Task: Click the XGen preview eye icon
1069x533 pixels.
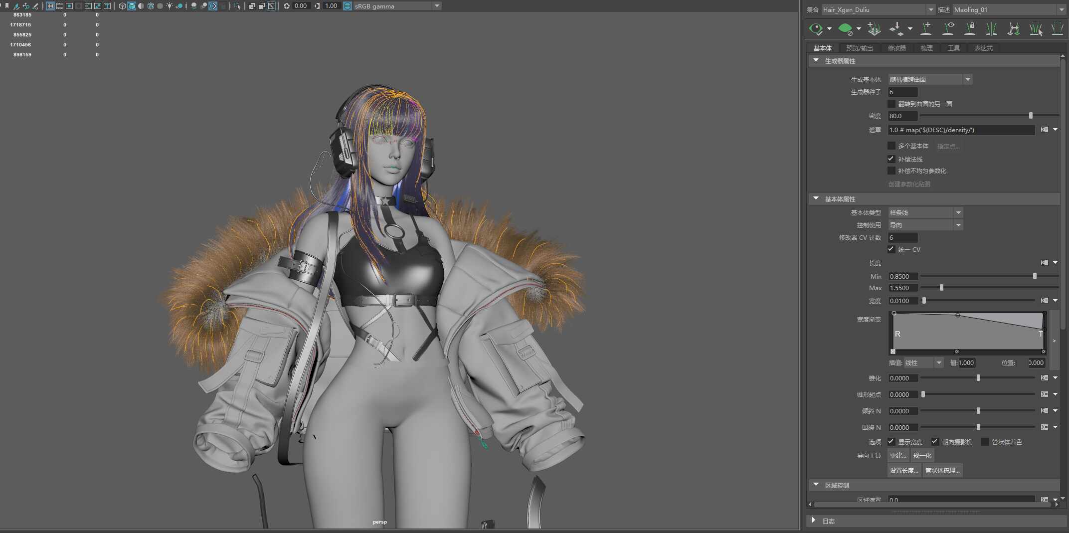Action: click(816, 29)
